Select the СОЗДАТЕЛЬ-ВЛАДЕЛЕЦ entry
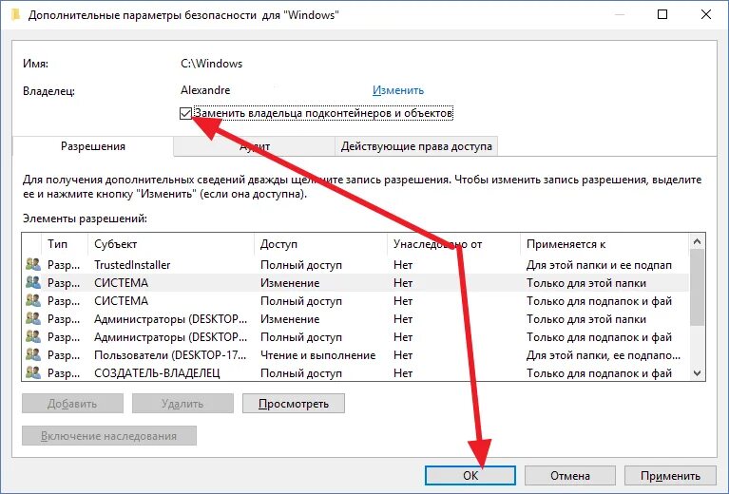Screen dimensions: 729x494 355,372
